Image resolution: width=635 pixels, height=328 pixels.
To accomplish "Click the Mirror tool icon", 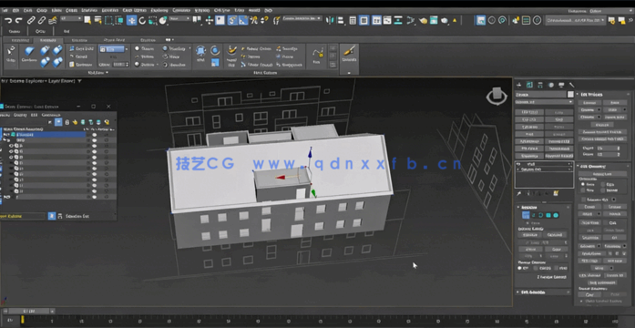I will [331, 20].
